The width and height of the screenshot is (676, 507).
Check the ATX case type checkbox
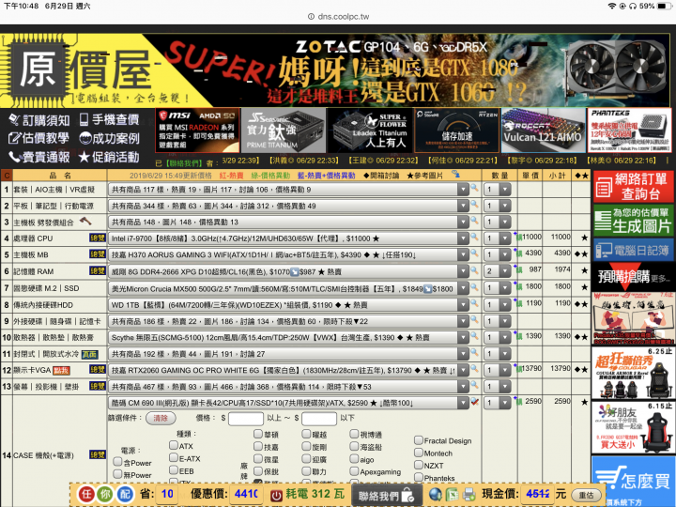[174, 445]
